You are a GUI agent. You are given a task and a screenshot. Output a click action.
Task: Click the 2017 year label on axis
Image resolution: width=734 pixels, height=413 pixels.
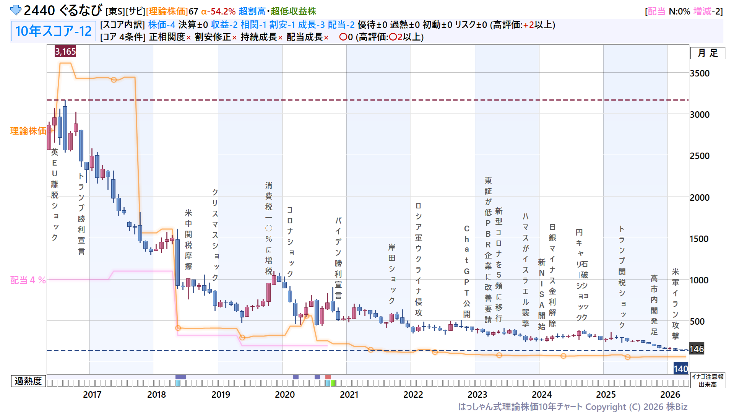click(x=92, y=394)
